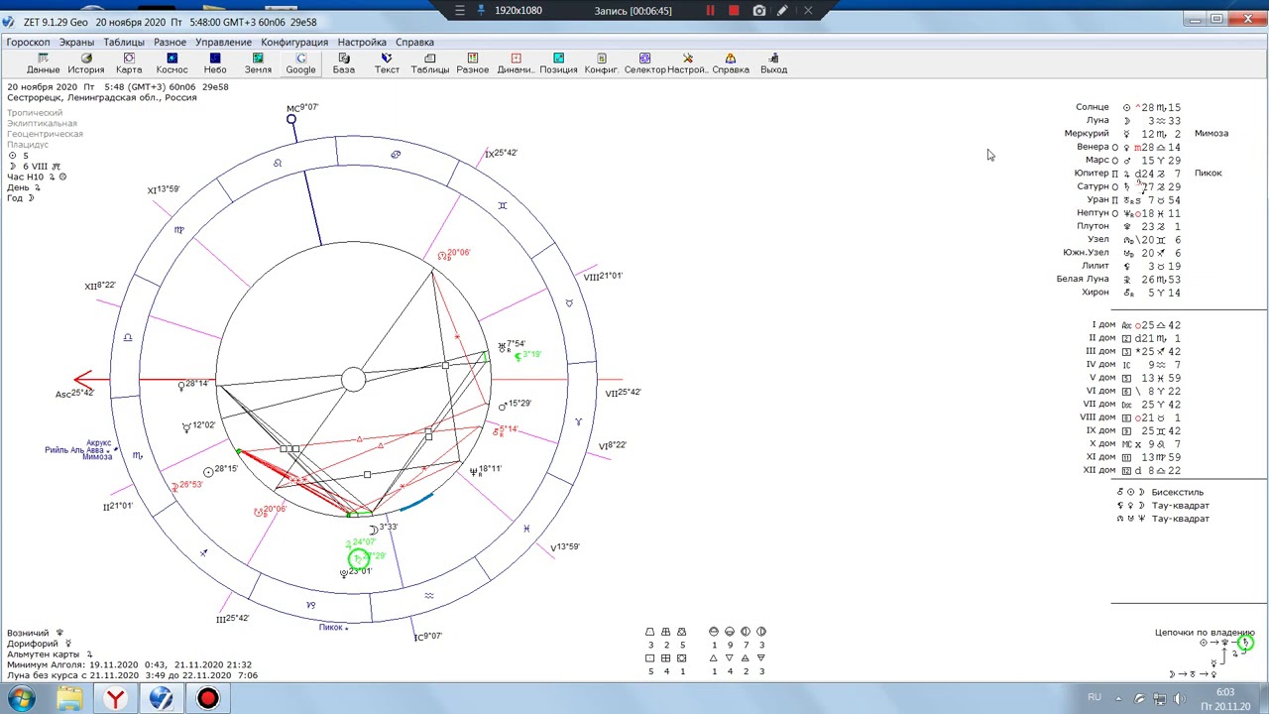Open the Текст interpretation icon

(387, 63)
